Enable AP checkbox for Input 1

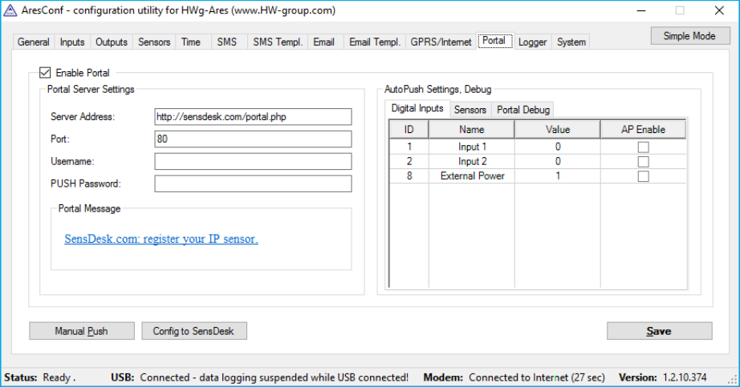click(x=643, y=147)
